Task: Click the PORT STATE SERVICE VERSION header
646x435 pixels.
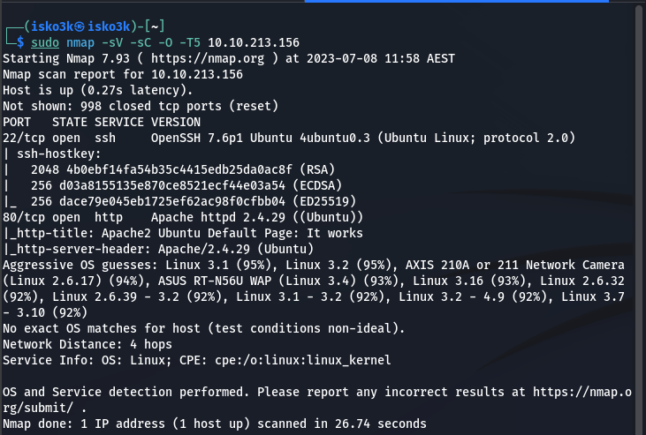Action: tap(102, 122)
